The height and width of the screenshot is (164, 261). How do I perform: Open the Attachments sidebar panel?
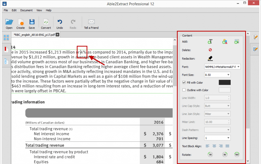(6, 61)
